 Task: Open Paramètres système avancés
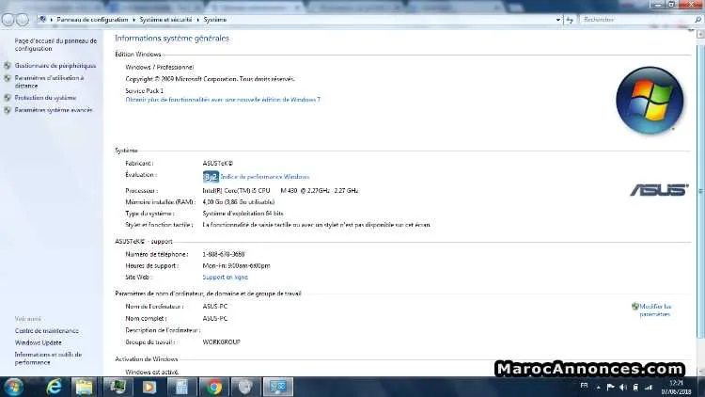tap(53, 109)
